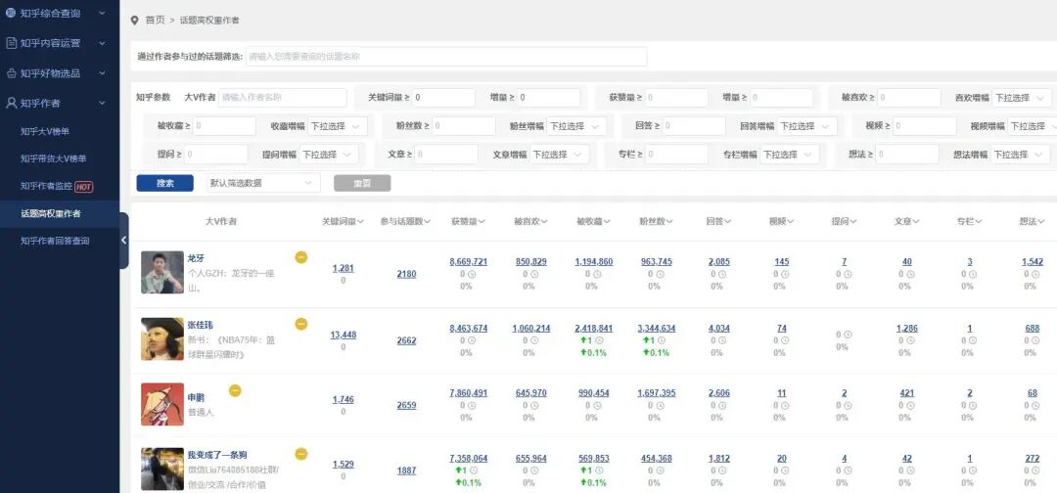
Task: Open 申鹏's participated topics count 2659
Action: pyautogui.click(x=406, y=405)
